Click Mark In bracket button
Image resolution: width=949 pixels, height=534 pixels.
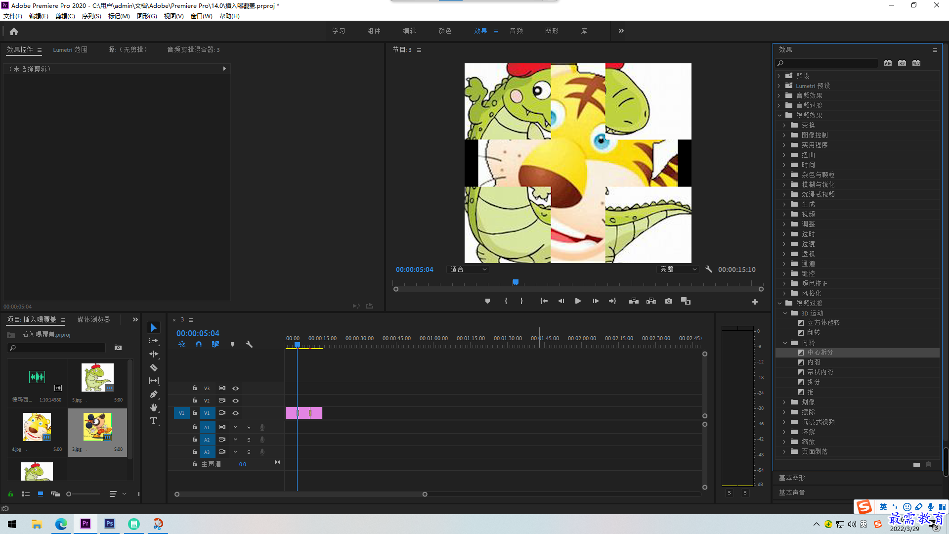(x=506, y=301)
